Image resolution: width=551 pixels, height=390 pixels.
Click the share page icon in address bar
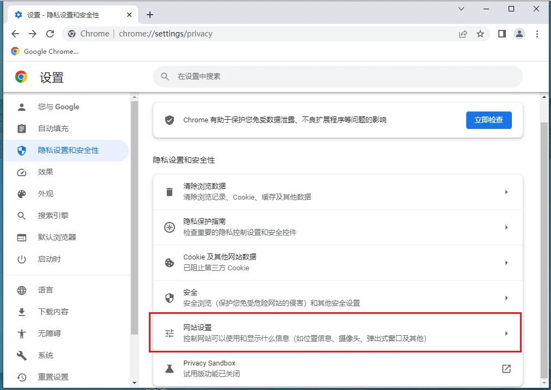coord(463,34)
